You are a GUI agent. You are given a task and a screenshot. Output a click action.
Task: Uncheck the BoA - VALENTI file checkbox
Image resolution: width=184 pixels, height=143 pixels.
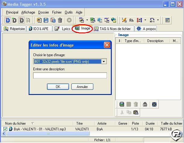(5, 129)
